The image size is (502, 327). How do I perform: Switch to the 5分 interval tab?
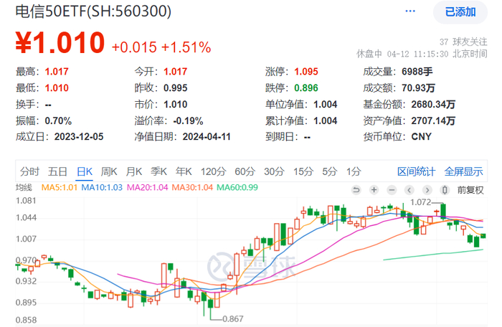(x=329, y=171)
